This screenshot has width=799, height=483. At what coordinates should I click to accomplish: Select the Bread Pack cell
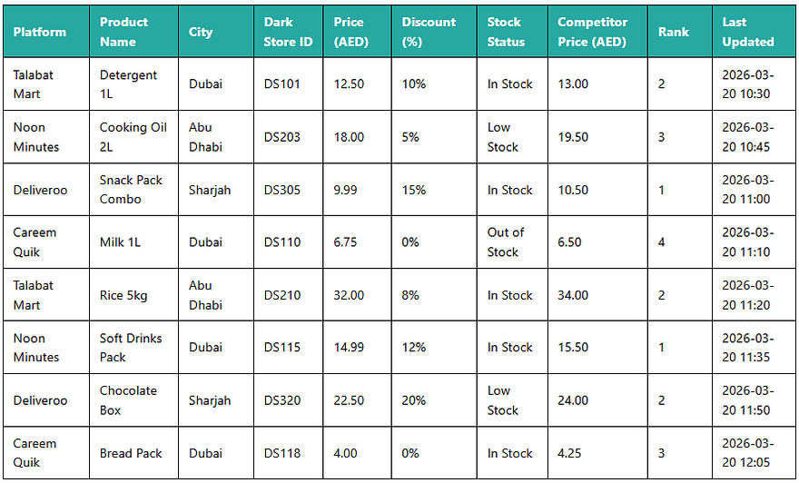(x=134, y=453)
